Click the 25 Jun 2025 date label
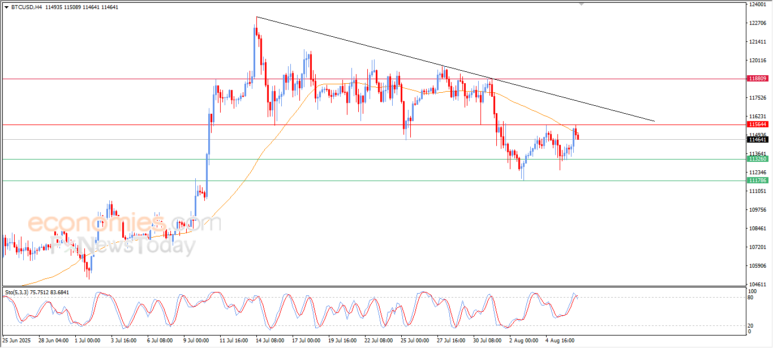Viewport: 773px width, 348px height. [16, 341]
